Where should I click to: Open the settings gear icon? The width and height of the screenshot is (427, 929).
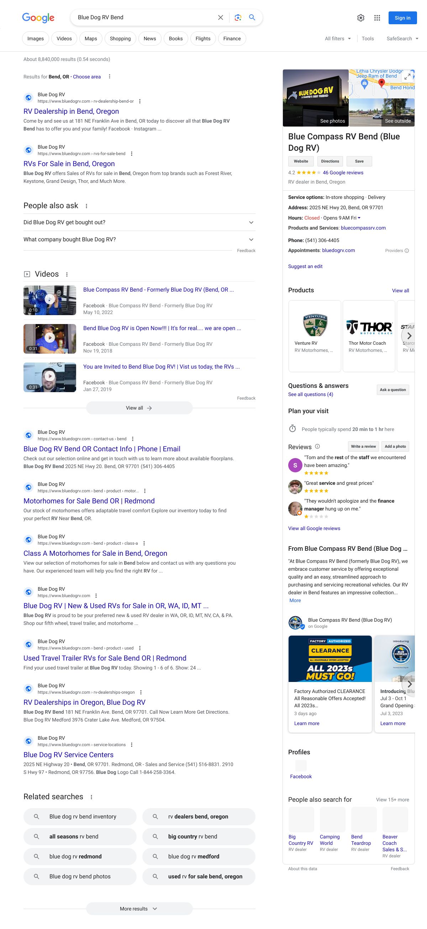point(360,18)
